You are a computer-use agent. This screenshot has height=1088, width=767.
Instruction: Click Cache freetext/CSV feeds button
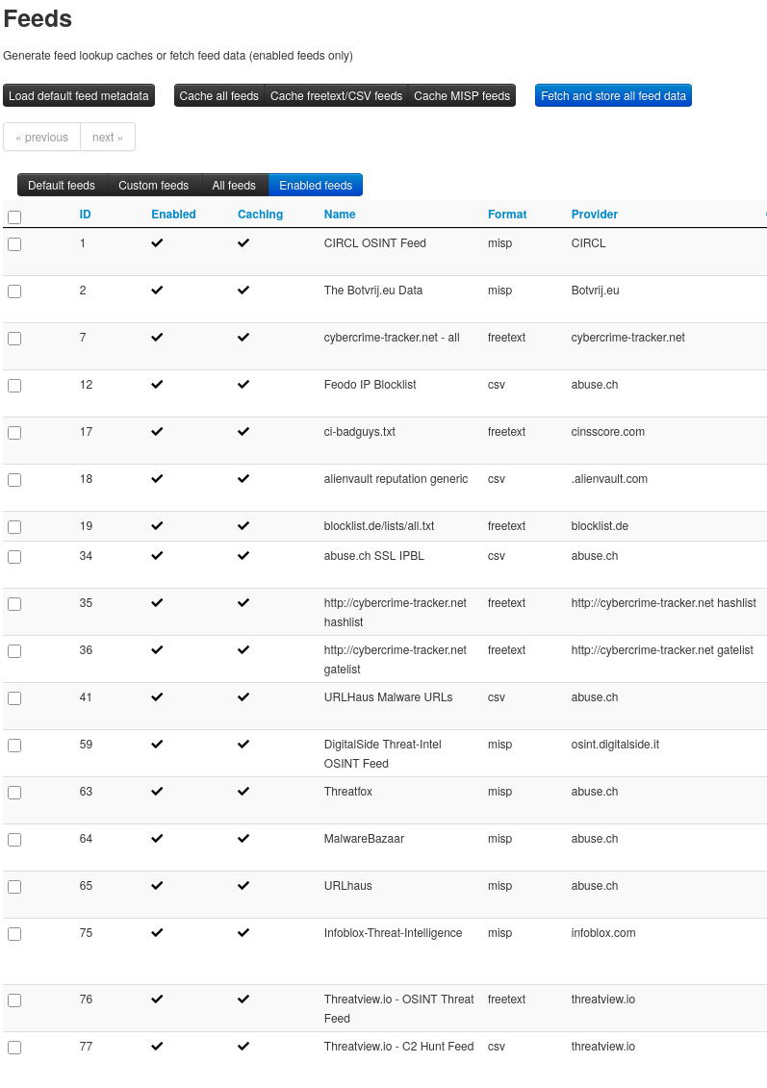tap(336, 96)
